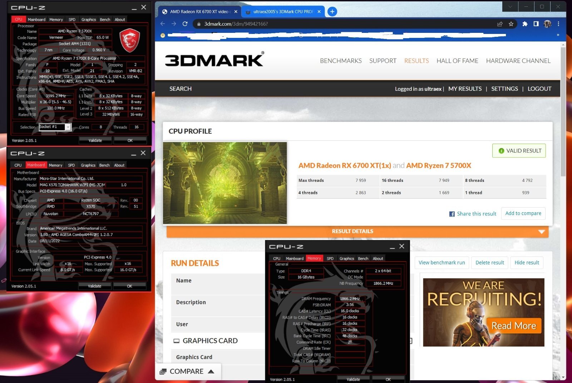572x383 pixels.
Task: Close the AMD Radeon RX 6700 XT tab
Action: tap(236, 11)
